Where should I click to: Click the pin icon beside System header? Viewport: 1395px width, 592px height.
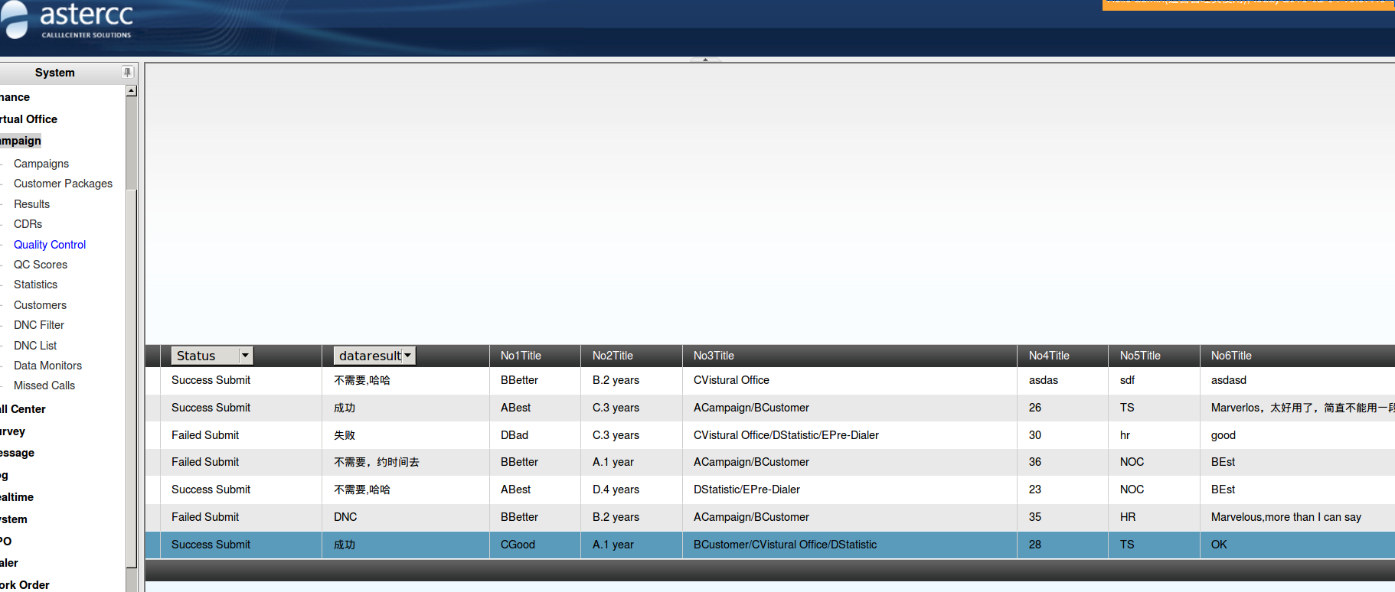point(127,73)
